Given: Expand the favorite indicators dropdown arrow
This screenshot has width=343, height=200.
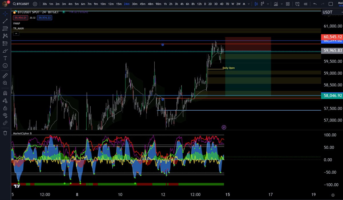Looking at the screenshot, I should [x=281, y=4].
